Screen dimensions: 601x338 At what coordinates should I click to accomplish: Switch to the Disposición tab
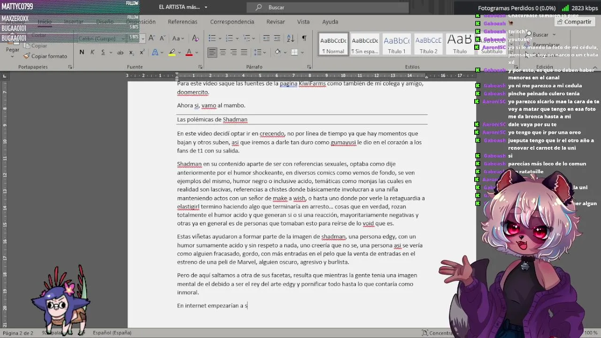140,22
